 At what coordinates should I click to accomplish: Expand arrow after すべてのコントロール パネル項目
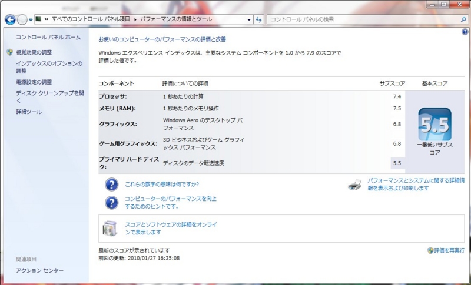pyautogui.click(x=135, y=19)
